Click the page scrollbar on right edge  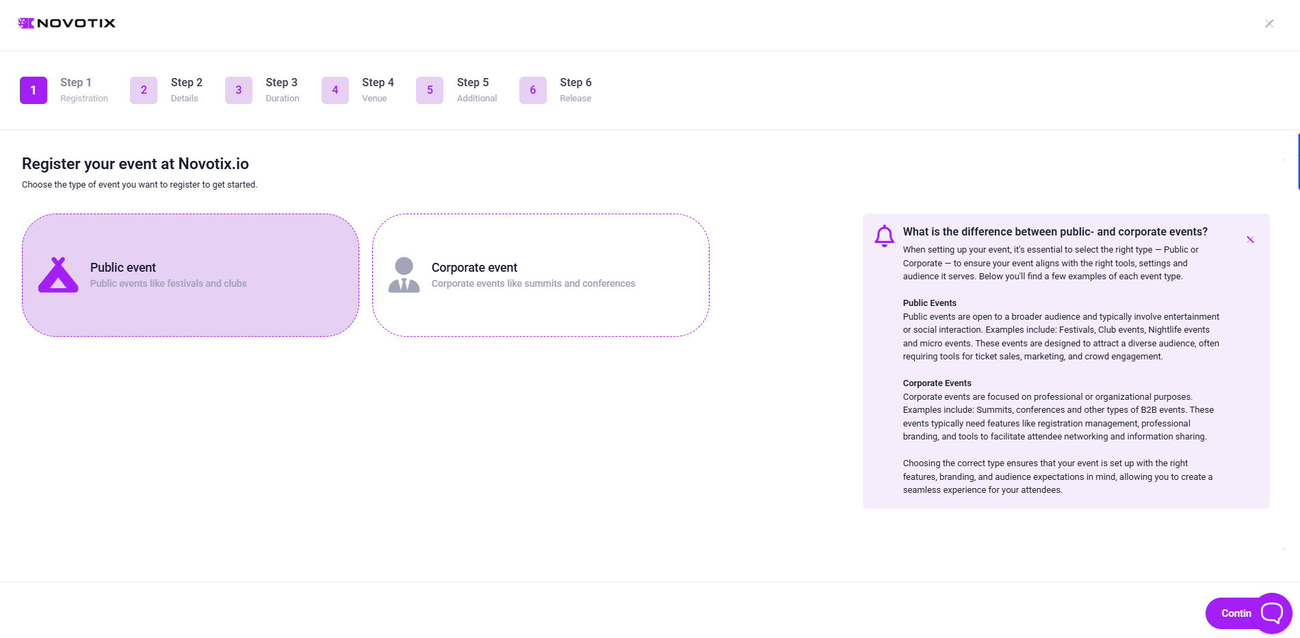(1298, 162)
